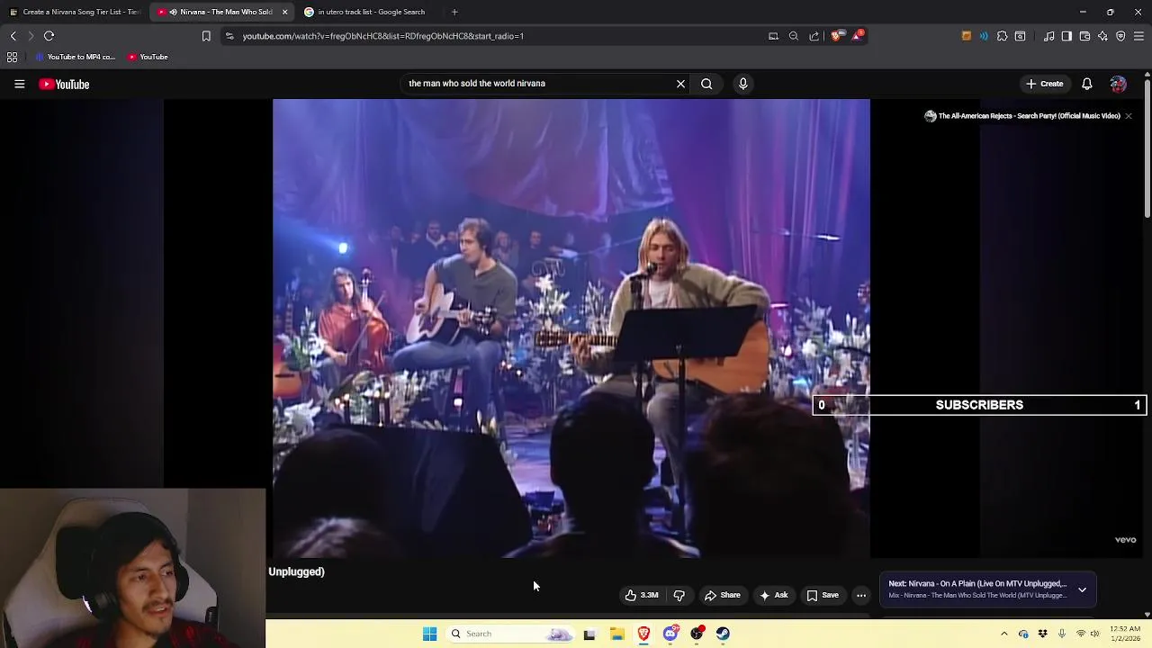Open Brave VPN shield icon
Image resolution: width=1152 pixels, height=648 pixels.
1120,36
